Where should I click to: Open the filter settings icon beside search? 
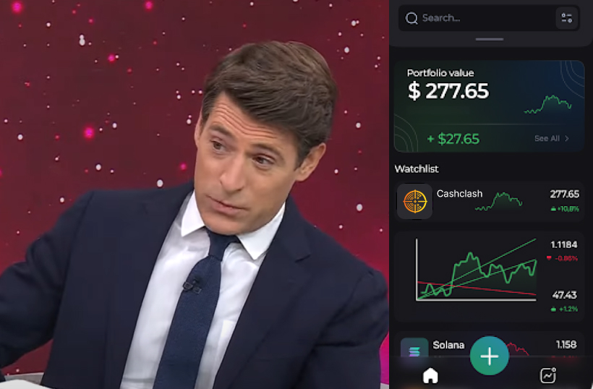(566, 18)
